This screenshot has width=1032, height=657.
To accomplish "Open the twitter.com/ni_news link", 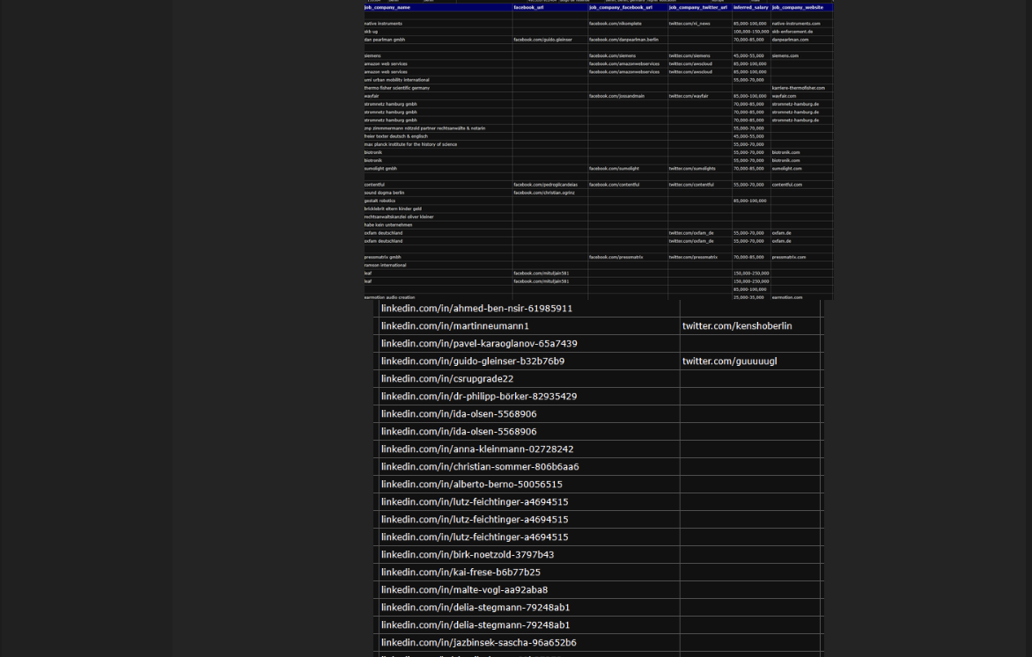I will coord(689,24).
